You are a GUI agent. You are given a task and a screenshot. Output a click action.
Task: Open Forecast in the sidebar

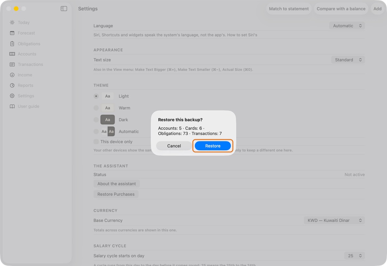(26, 33)
